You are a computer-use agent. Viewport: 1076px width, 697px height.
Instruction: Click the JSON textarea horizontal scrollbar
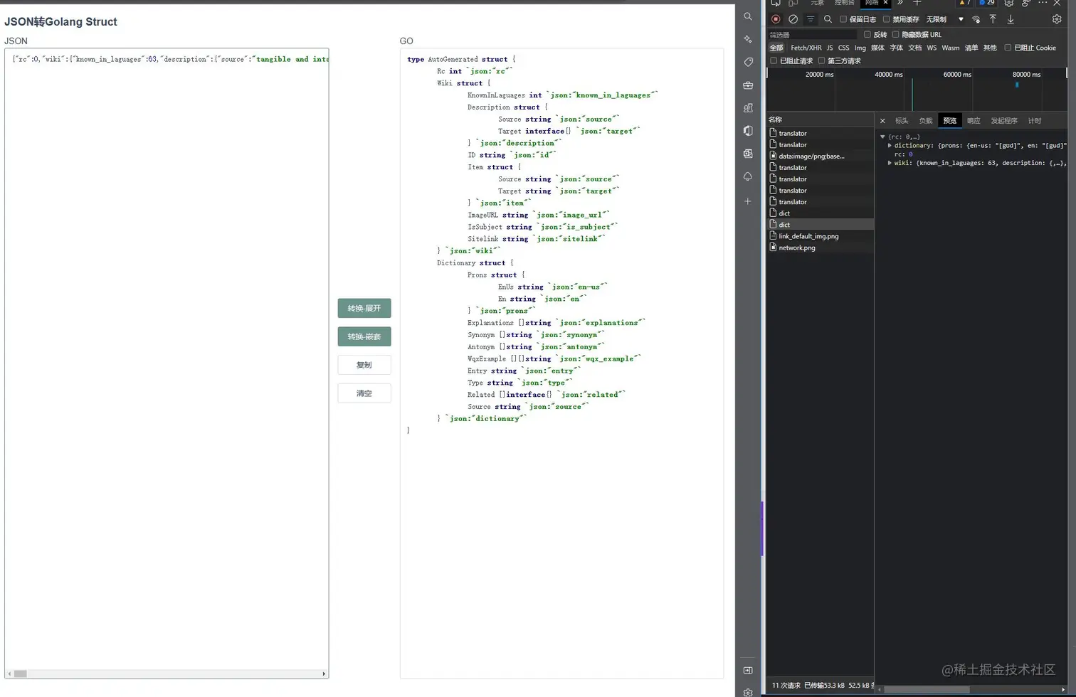click(167, 674)
